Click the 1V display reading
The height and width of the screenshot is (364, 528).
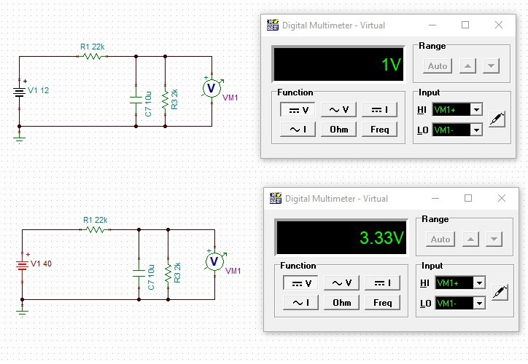click(x=391, y=64)
